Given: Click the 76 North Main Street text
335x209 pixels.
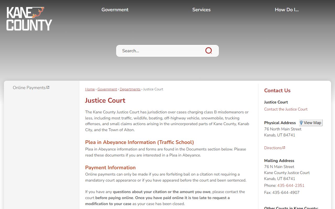Looking at the screenshot, I should pos(283,129).
